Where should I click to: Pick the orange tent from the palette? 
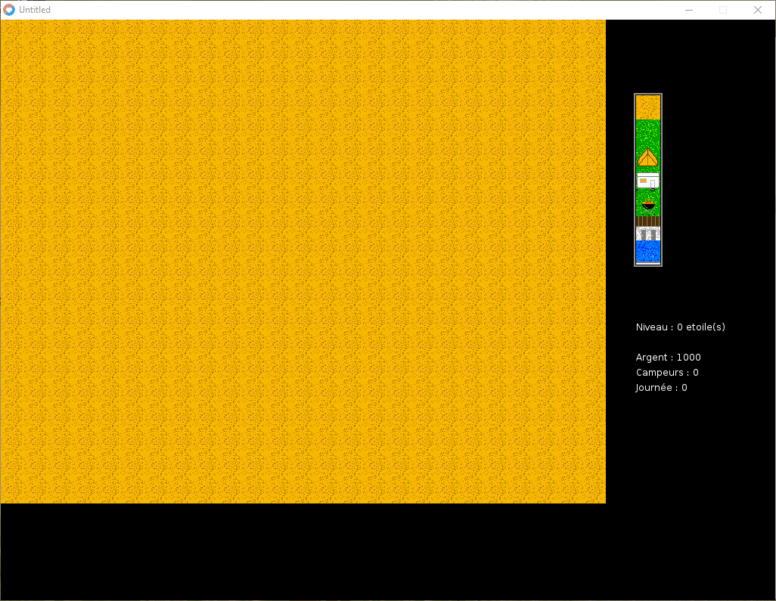[x=648, y=156]
